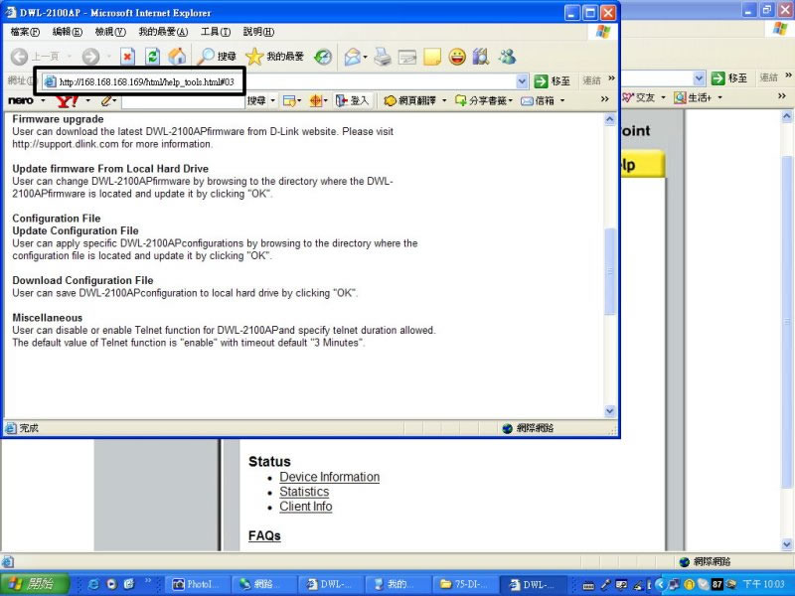Click the help window scrollbar down arrow
Screen dimensions: 795x596
[609, 410]
